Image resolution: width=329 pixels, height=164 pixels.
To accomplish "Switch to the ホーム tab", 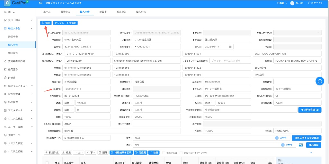I will [47, 12].
